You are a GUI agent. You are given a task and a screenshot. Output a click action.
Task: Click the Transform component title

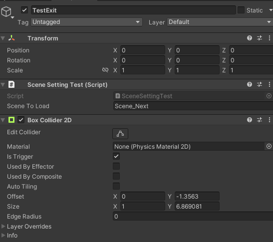coord(43,38)
